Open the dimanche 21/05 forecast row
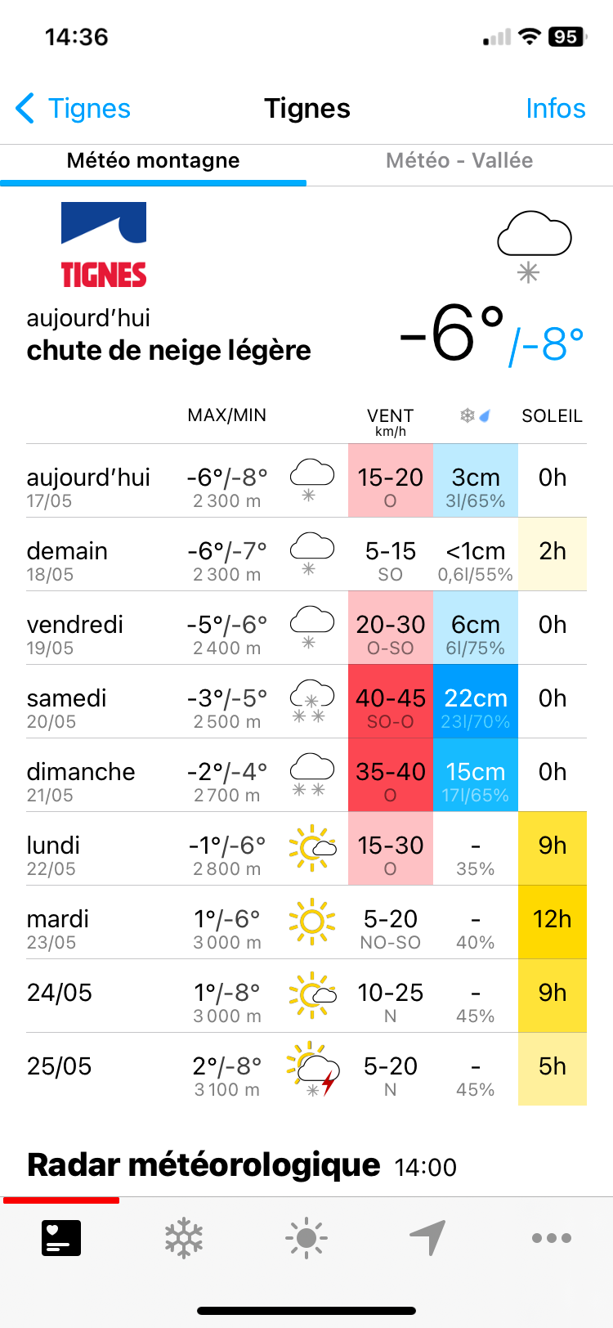 pyautogui.click(x=306, y=775)
